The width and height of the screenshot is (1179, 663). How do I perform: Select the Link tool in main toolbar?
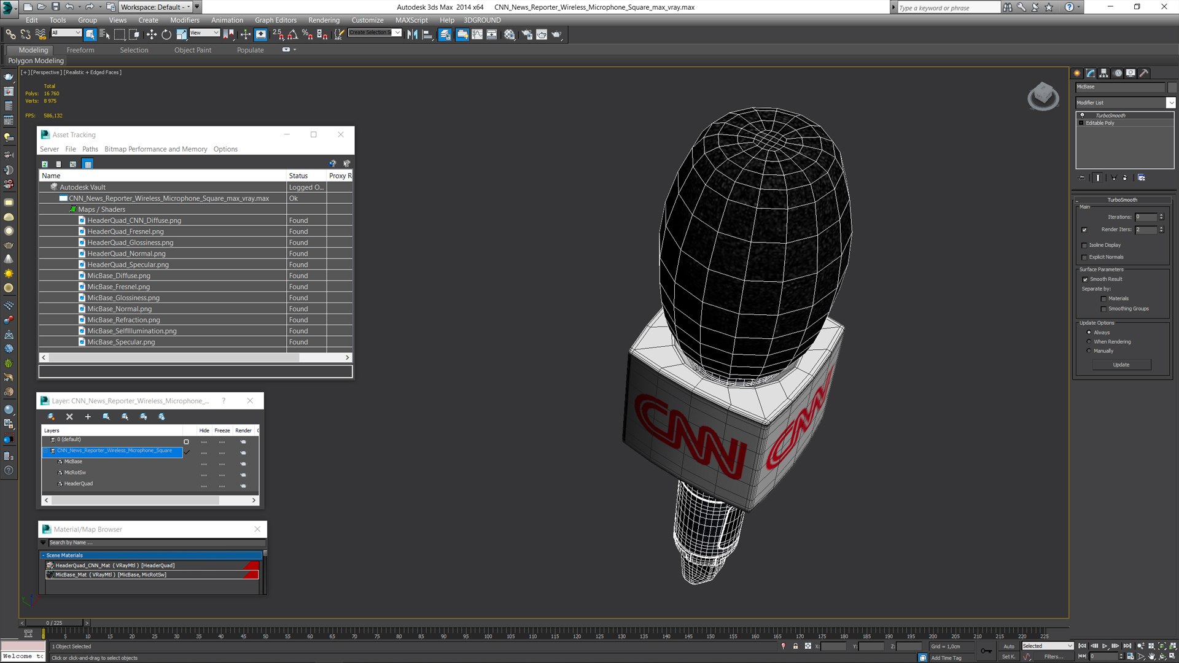tap(10, 34)
